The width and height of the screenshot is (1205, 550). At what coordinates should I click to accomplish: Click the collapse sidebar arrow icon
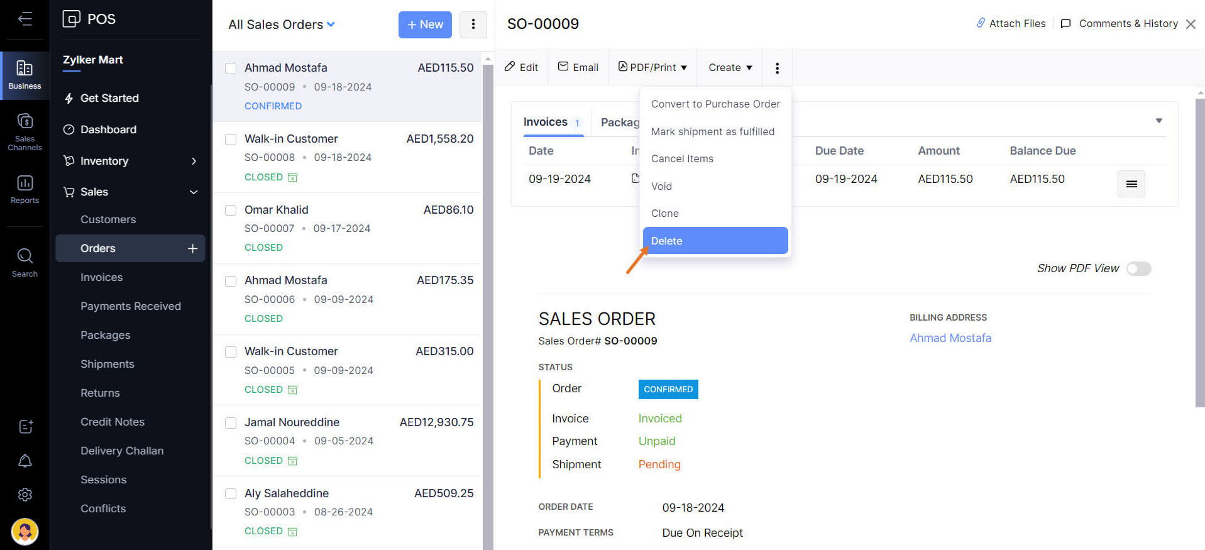25,19
